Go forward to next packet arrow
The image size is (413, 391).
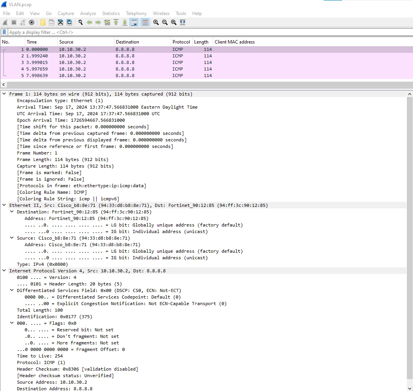coord(98,22)
